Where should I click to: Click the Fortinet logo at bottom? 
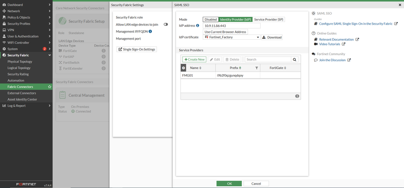coord(26,185)
